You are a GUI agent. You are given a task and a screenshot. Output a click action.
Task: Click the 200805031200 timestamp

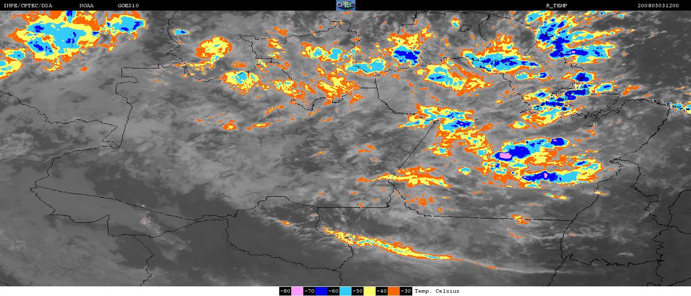click(x=658, y=5)
